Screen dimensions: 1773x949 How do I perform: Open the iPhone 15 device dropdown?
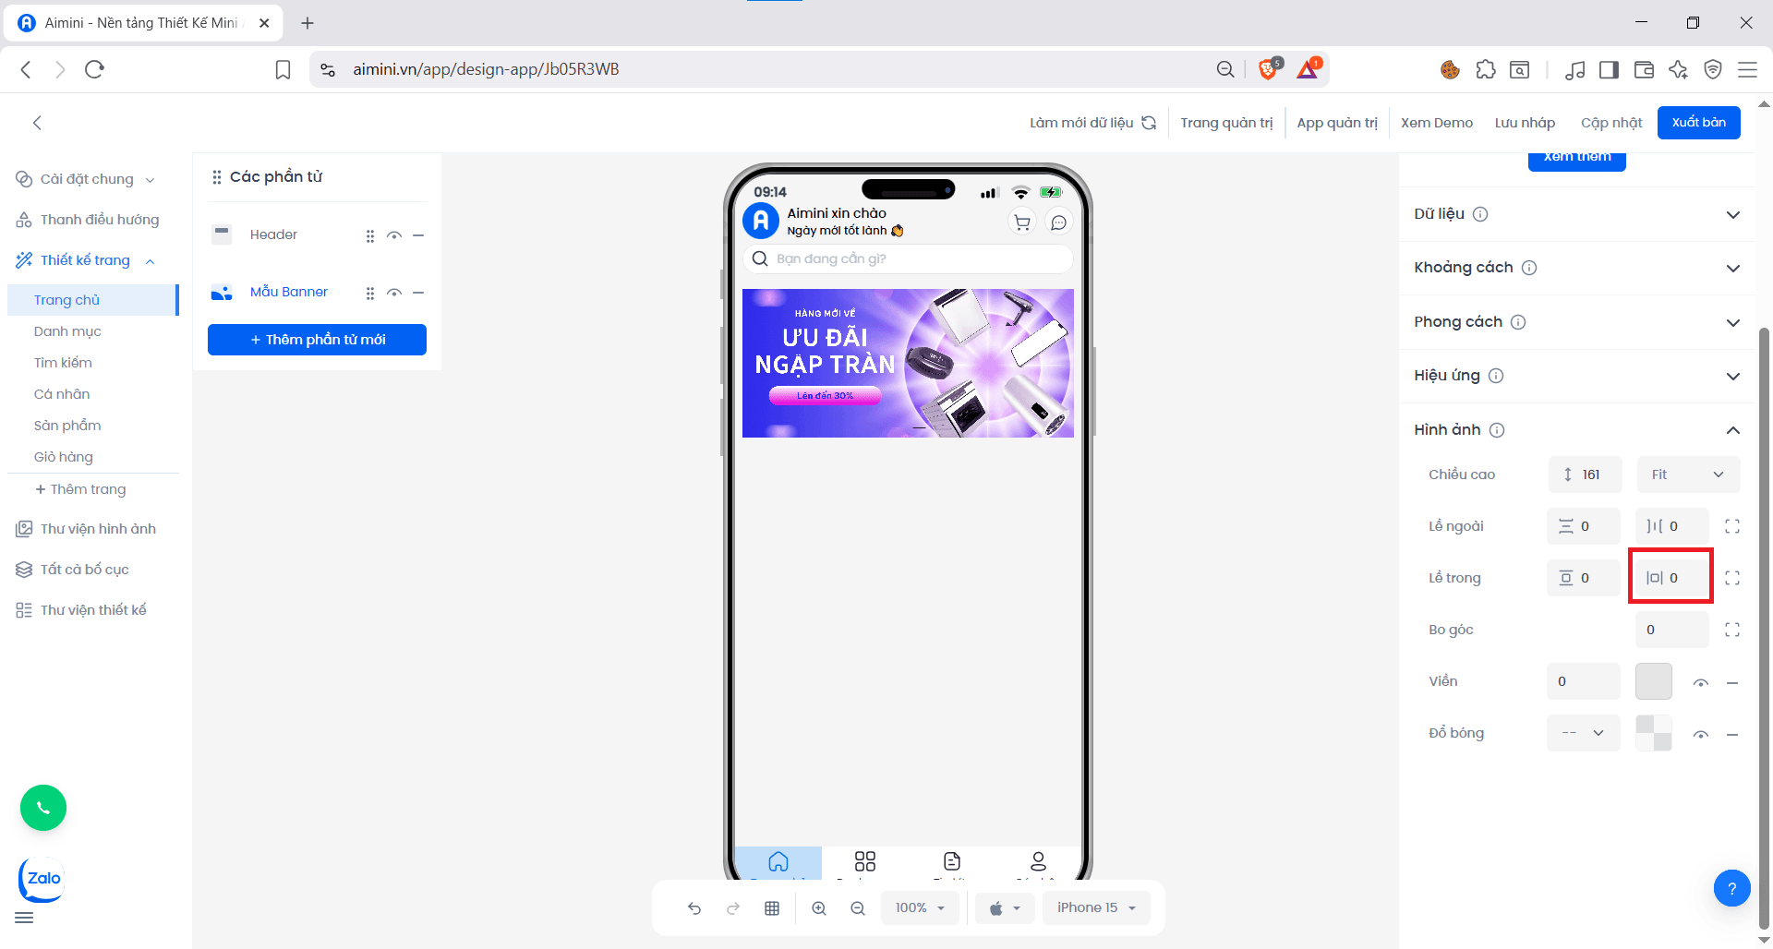[1095, 907]
